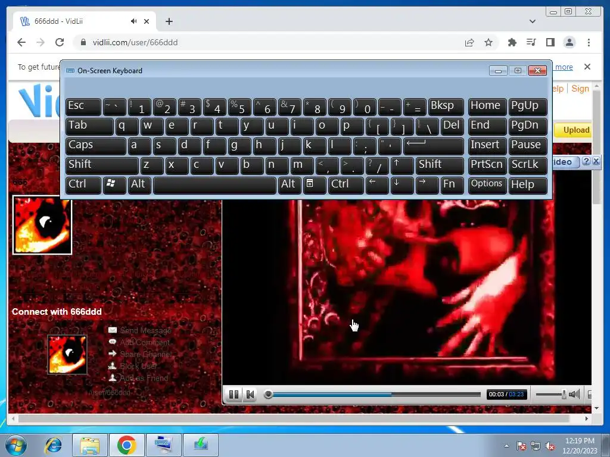This screenshot has height=457, width=610.
Task: Toggle the Fn key on On-Screen Keyboard
Action: [x=452, y=185]
